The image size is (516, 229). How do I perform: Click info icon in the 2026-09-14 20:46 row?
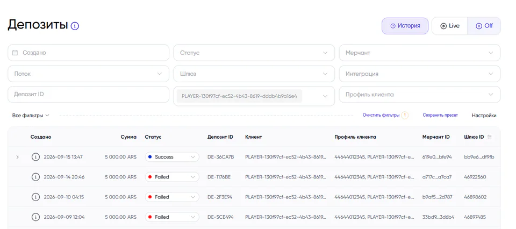tap(35, 177)
